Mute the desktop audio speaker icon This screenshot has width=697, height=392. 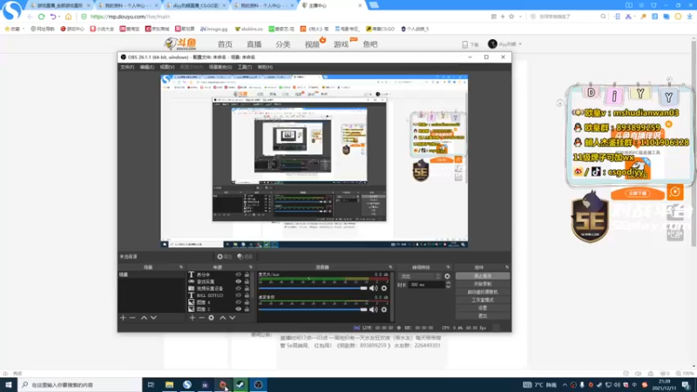point(374,310)
